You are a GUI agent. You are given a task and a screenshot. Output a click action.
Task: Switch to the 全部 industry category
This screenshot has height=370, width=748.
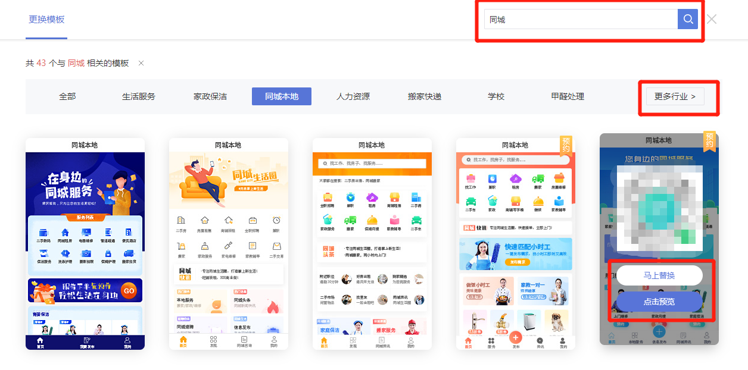pos(67,96)
